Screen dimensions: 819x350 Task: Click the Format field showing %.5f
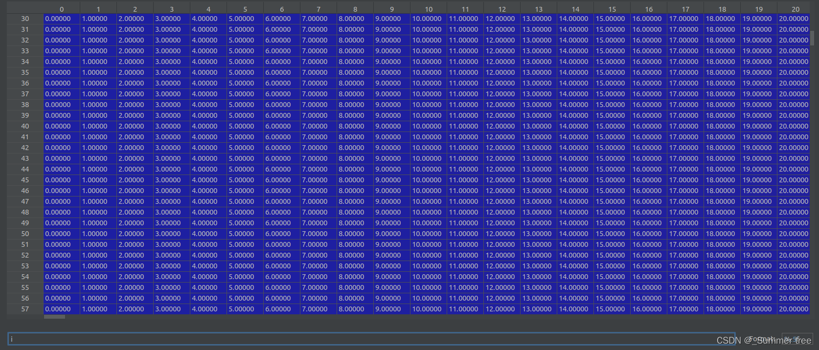click(x=797, y=339)
